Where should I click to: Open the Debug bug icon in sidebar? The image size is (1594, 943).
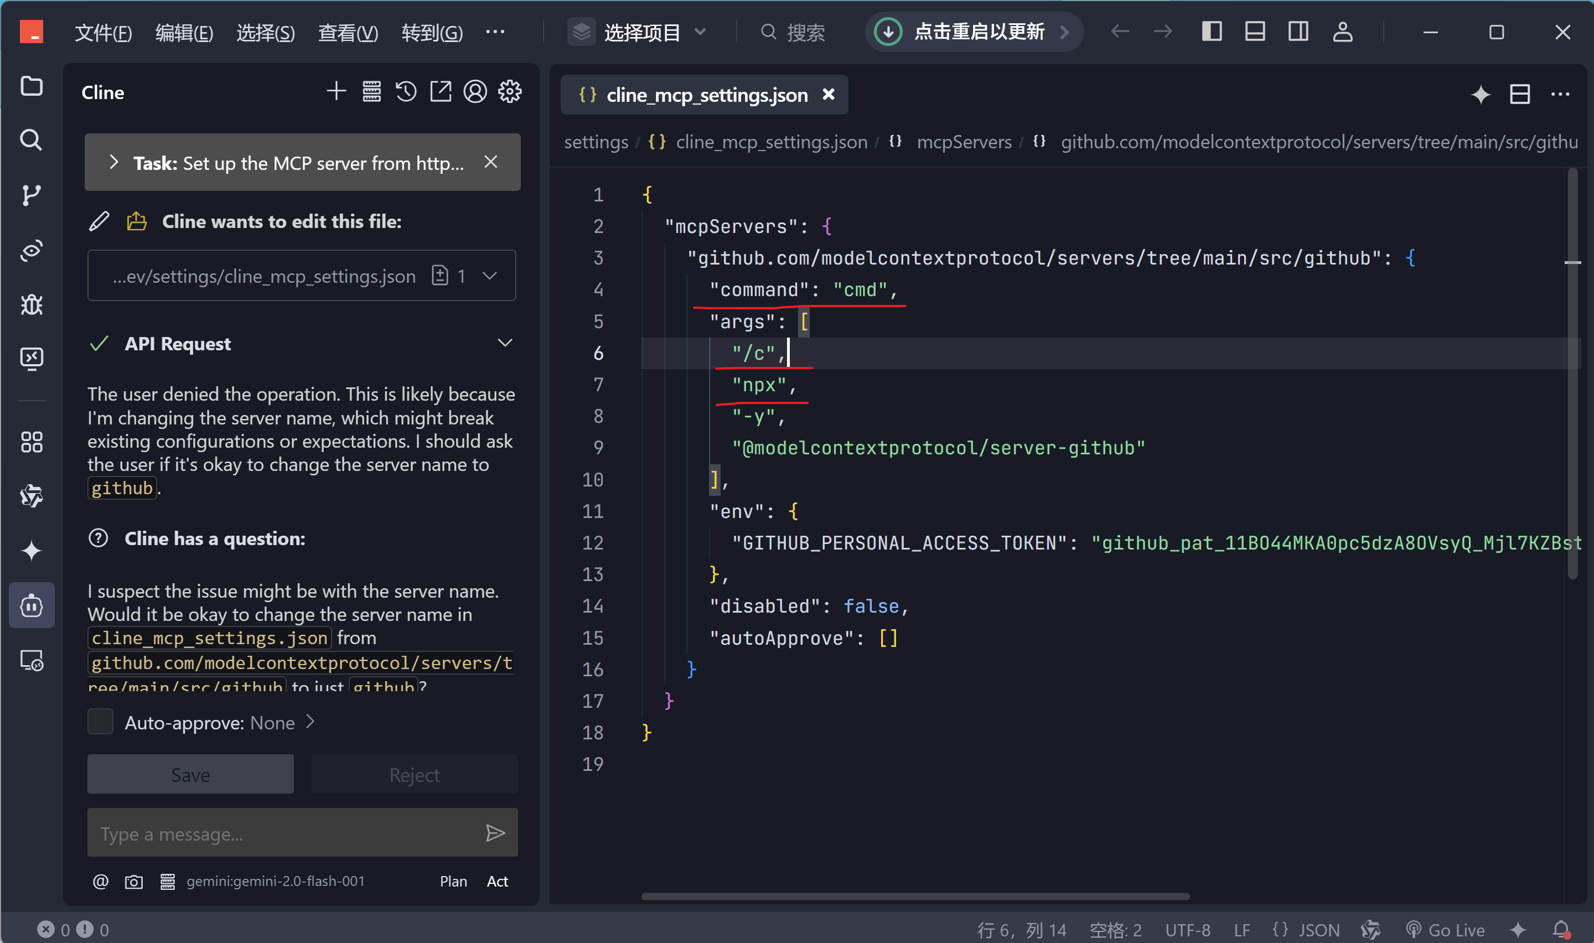point(31,305)
